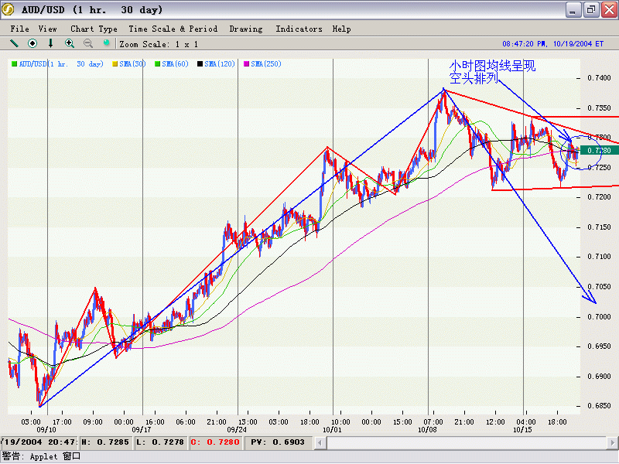Click the horizontal scrollbar left arrow
The height and width of the screenshot is (464, 619).
point(321,442)
